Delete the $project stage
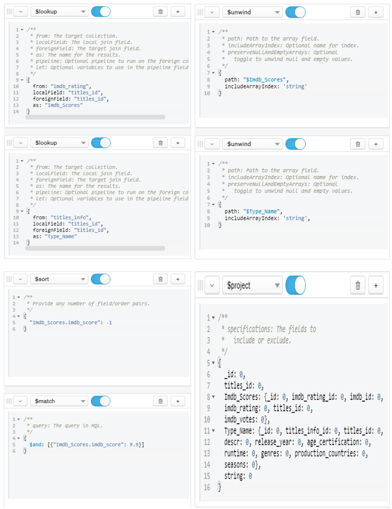392x509 pixels. [x=357, y=285]
